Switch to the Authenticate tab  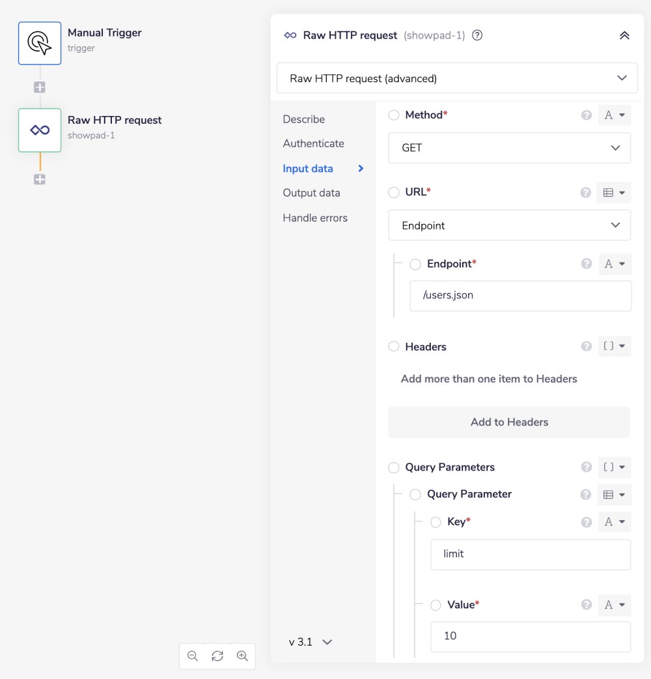point(313,143)
